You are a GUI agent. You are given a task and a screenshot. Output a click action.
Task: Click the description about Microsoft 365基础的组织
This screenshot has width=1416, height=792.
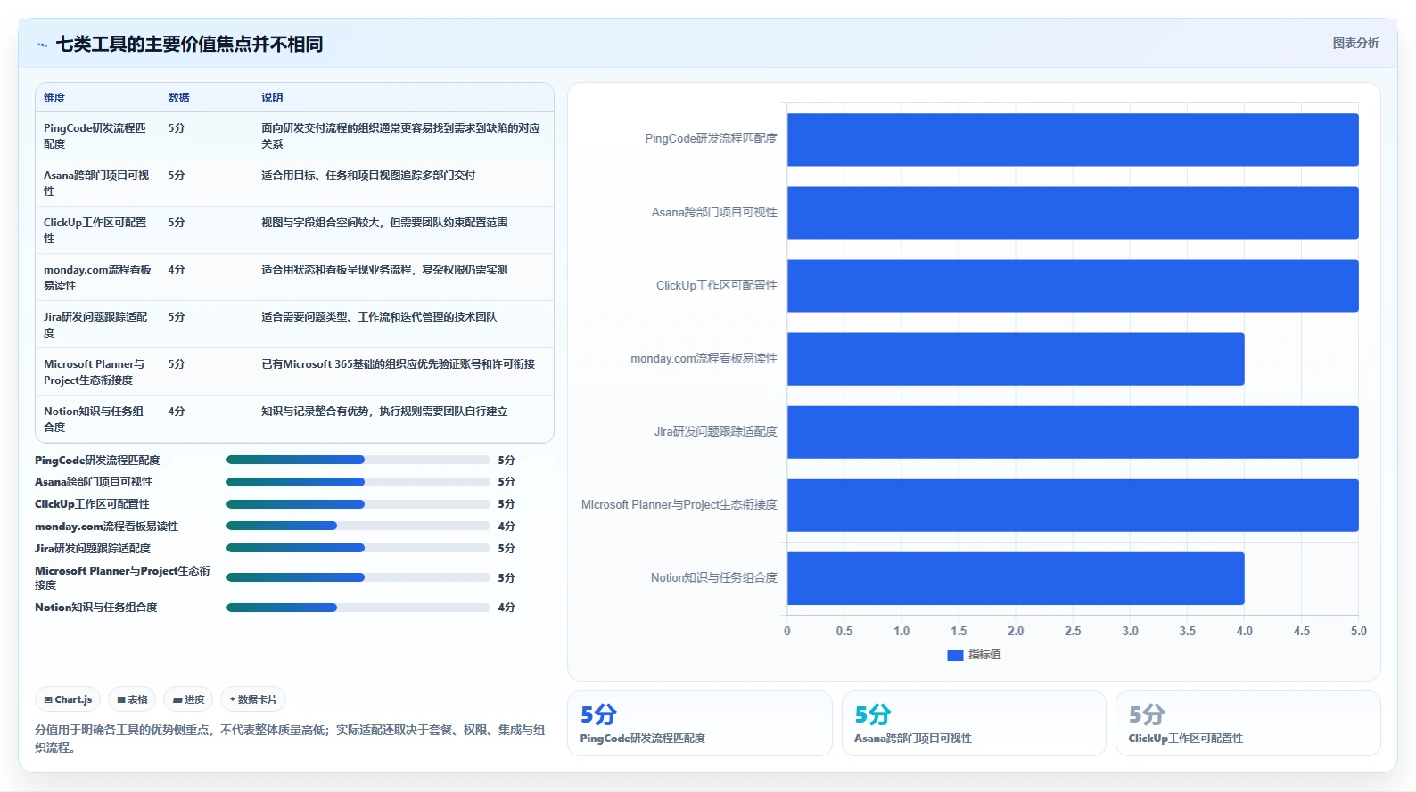399,364
